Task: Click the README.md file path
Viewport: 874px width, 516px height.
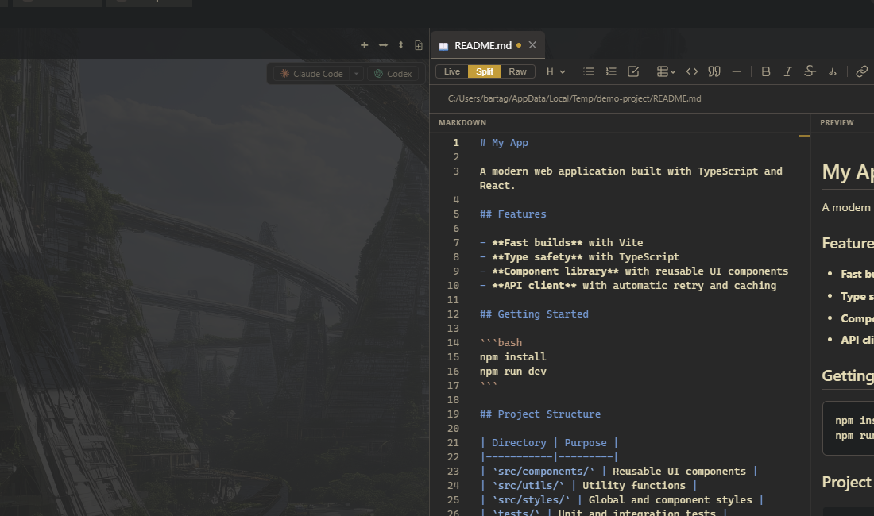Action: click(574, 98)
